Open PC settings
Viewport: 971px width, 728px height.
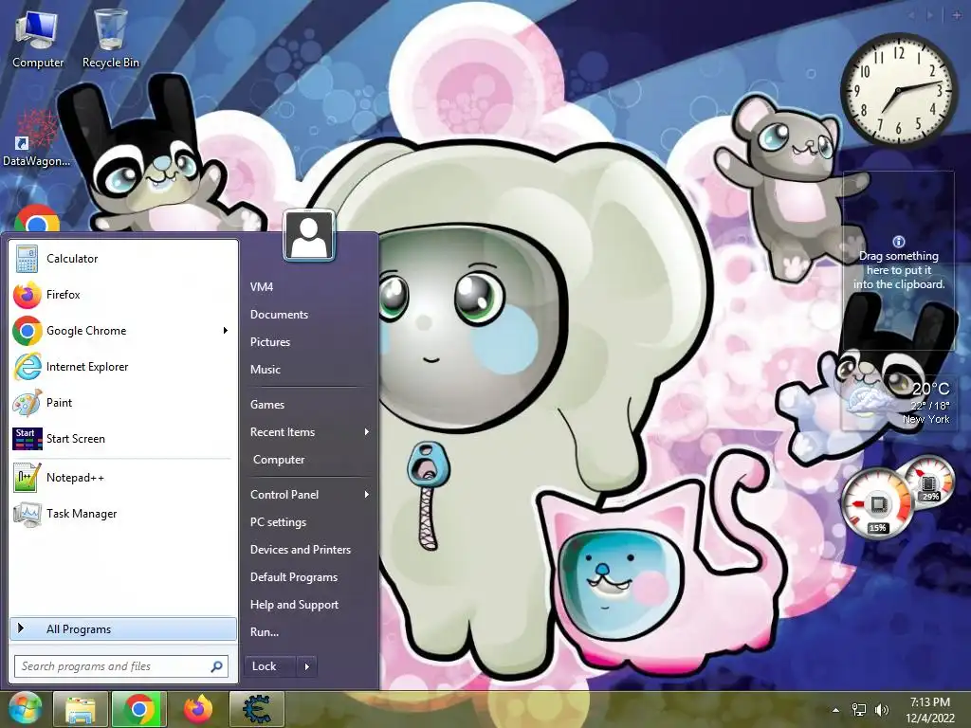point(278,522)
